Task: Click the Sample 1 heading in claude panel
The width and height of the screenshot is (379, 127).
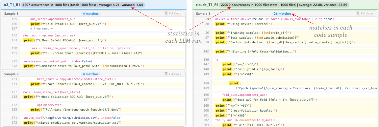Action: point(203,14)
